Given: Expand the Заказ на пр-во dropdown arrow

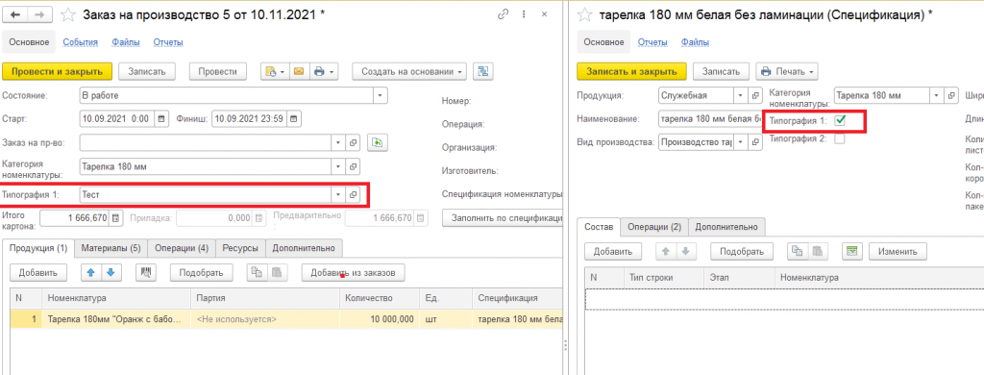Looking at the screenshot, I should tap(339, 142).
